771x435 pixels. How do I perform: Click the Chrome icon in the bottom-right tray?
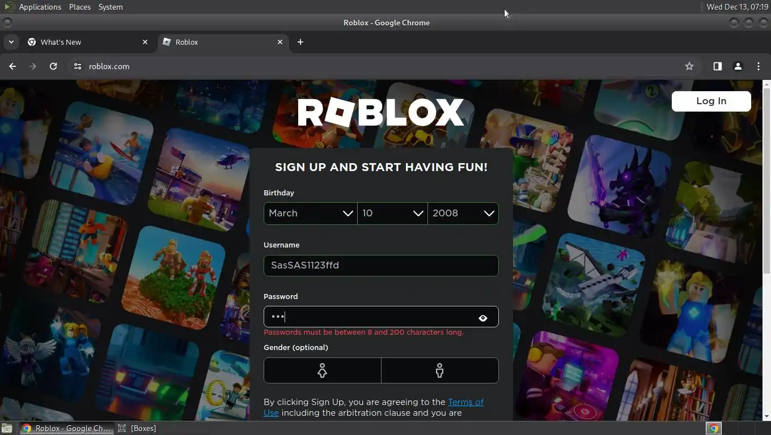click(714, 428)
